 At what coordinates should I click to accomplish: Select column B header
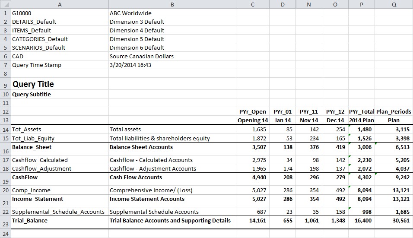tap(172, 4)
